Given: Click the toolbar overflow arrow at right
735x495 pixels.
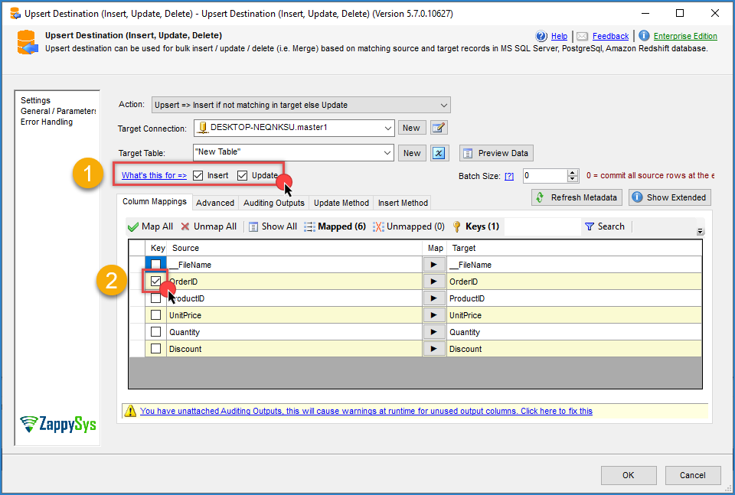Looking at the screenshot, I should [700, 231].
